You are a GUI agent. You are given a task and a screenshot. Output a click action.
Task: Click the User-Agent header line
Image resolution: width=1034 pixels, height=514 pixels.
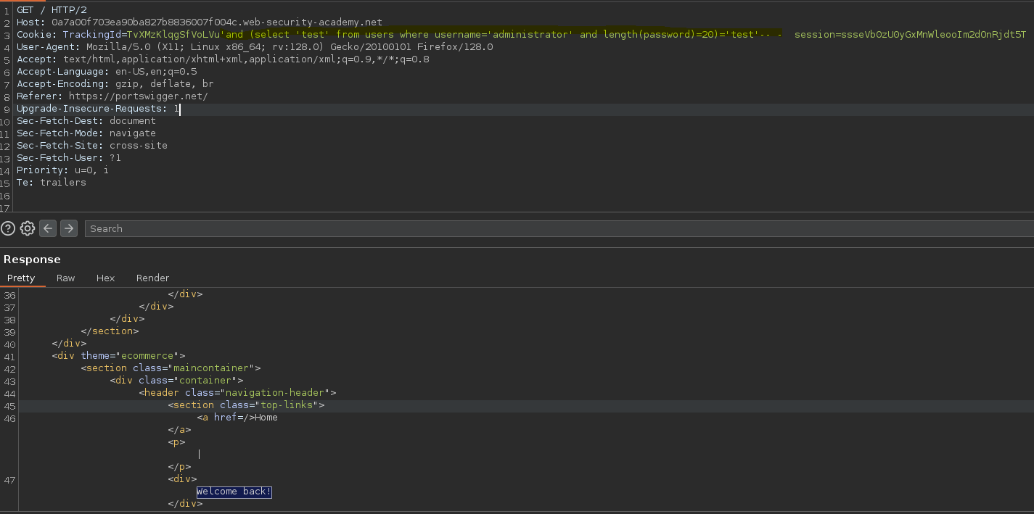(255, 47)
